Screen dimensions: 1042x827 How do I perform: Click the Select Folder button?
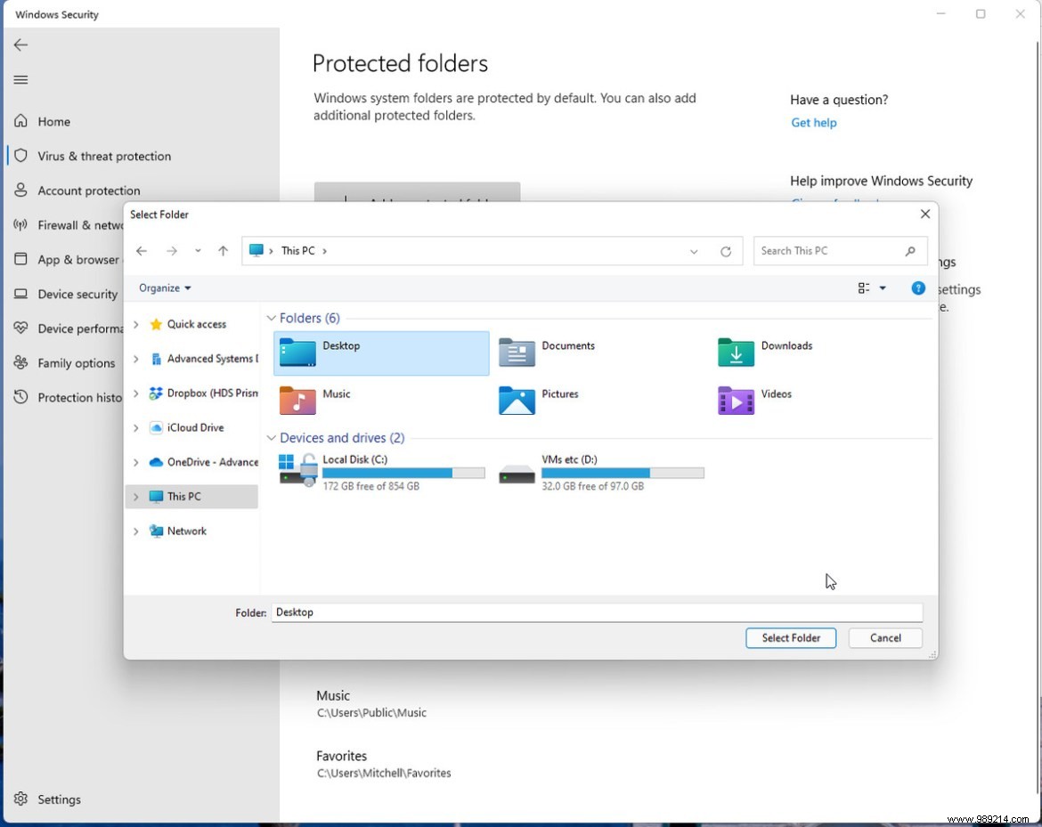(x=791, y=637)
